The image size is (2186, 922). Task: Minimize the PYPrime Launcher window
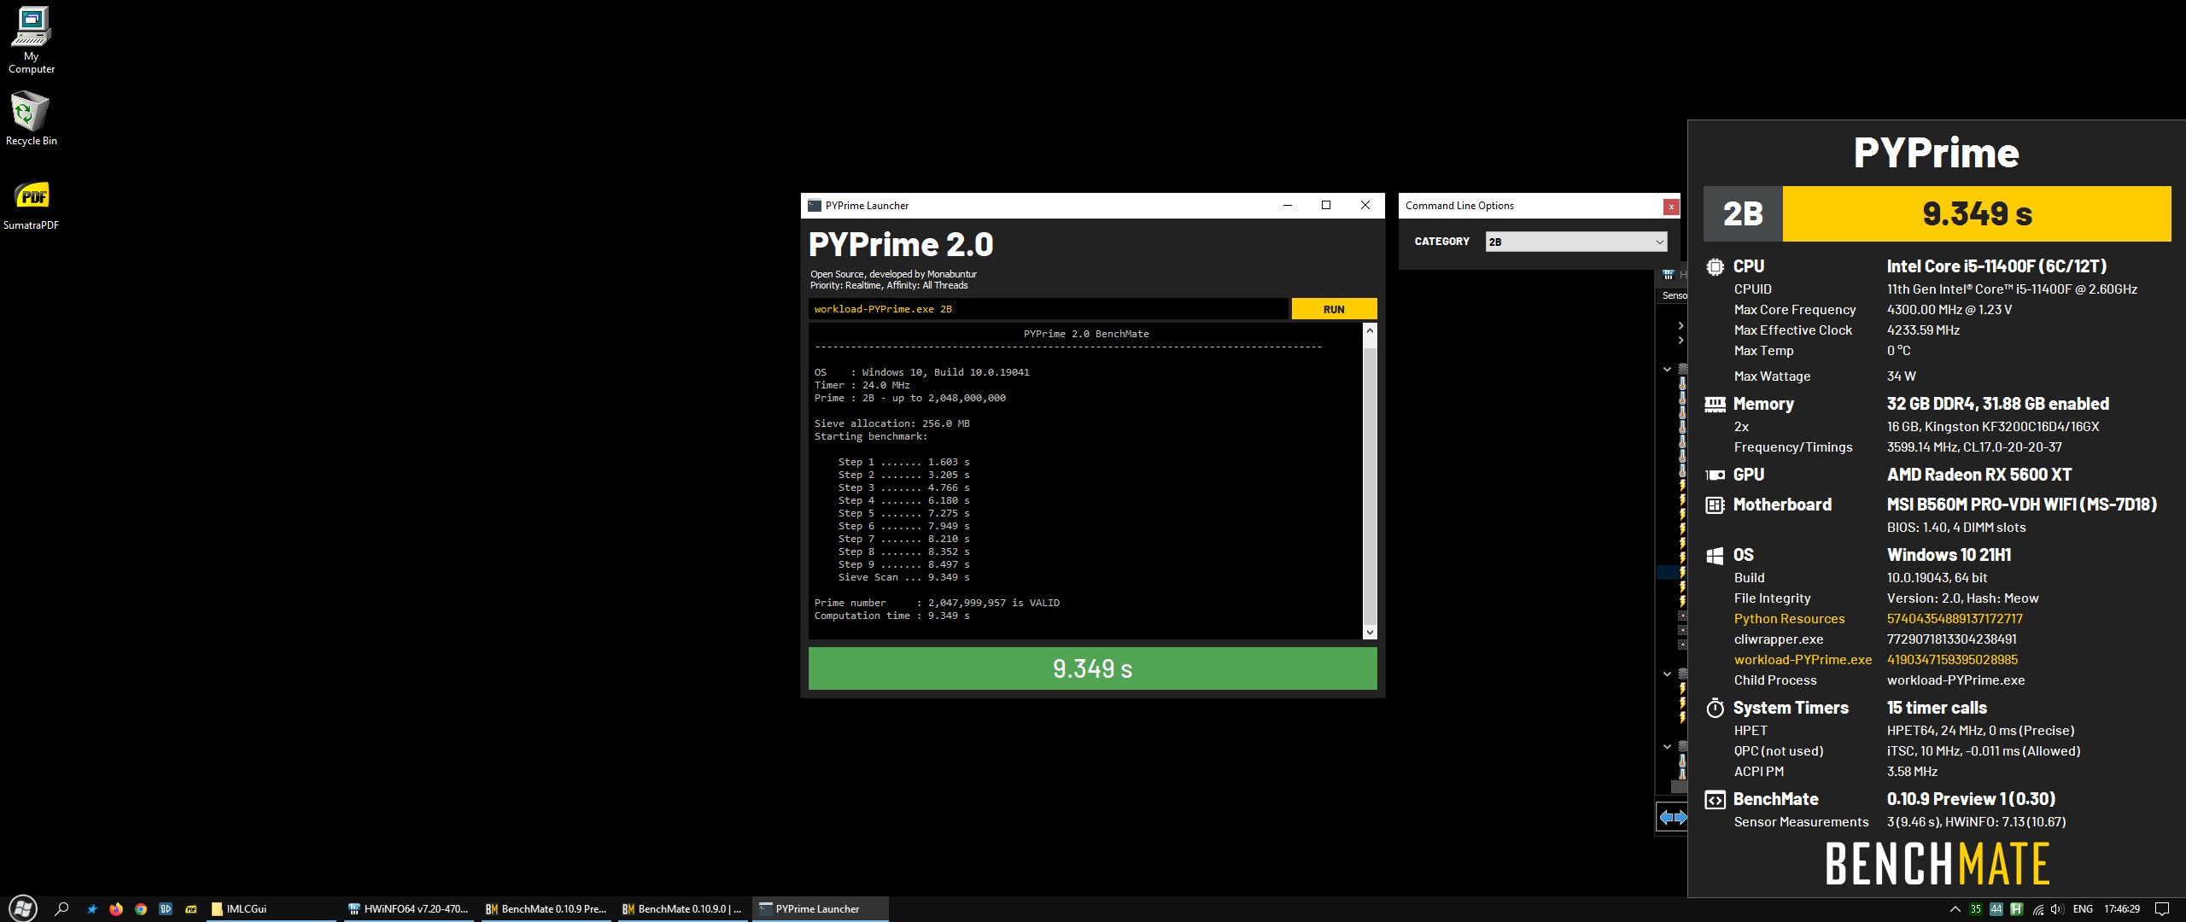pyautogui.click(x=1287, y=205)
